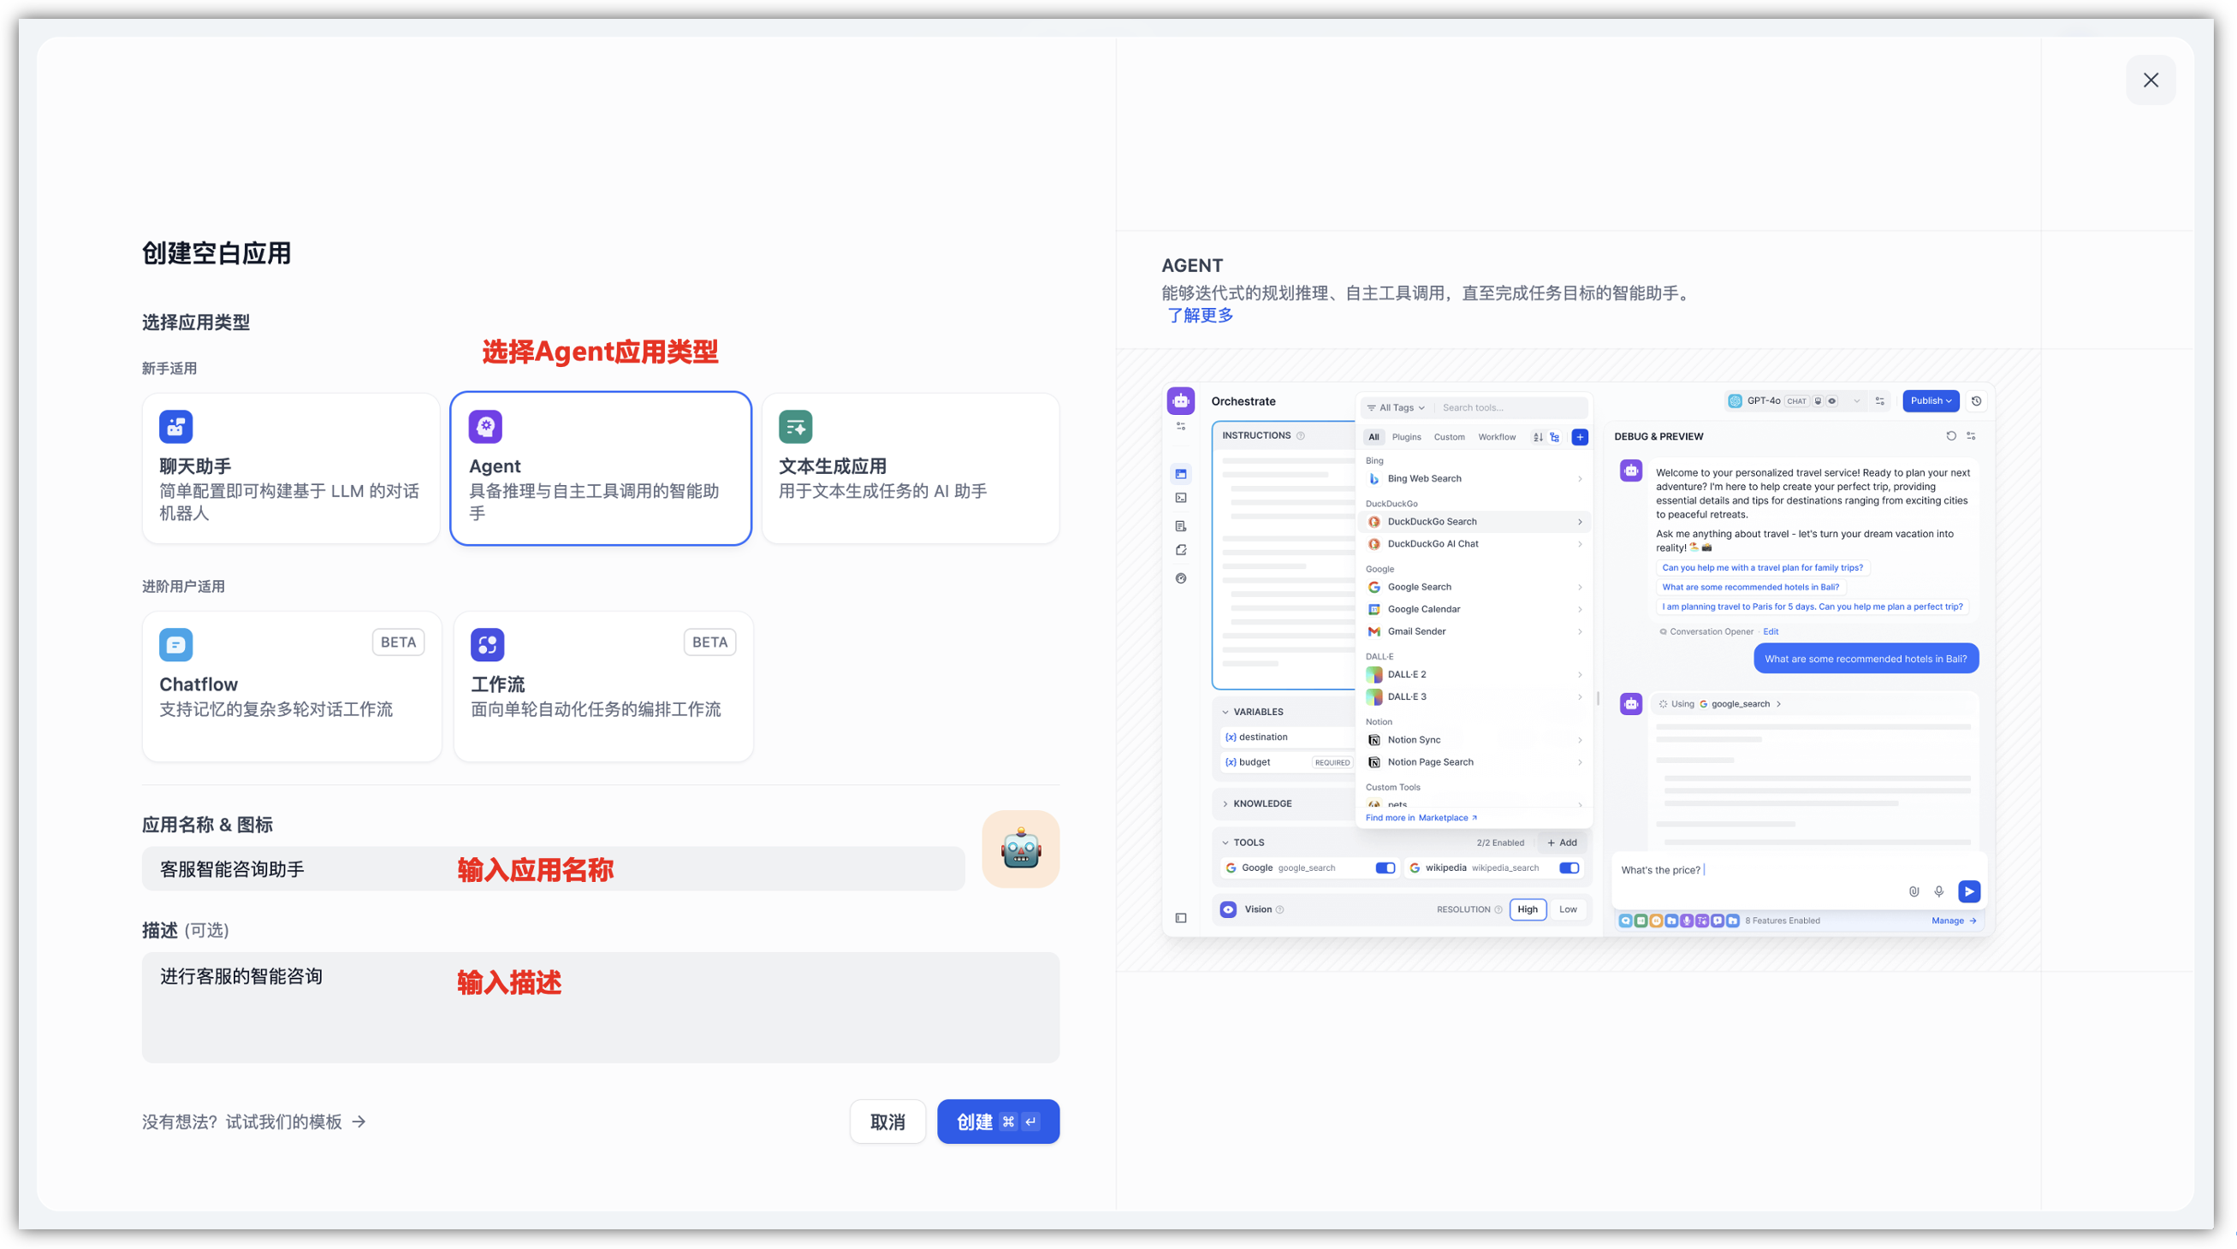
Task: Switch to the Plugins tab in the tool selector
Action: tap(1407, 436)
